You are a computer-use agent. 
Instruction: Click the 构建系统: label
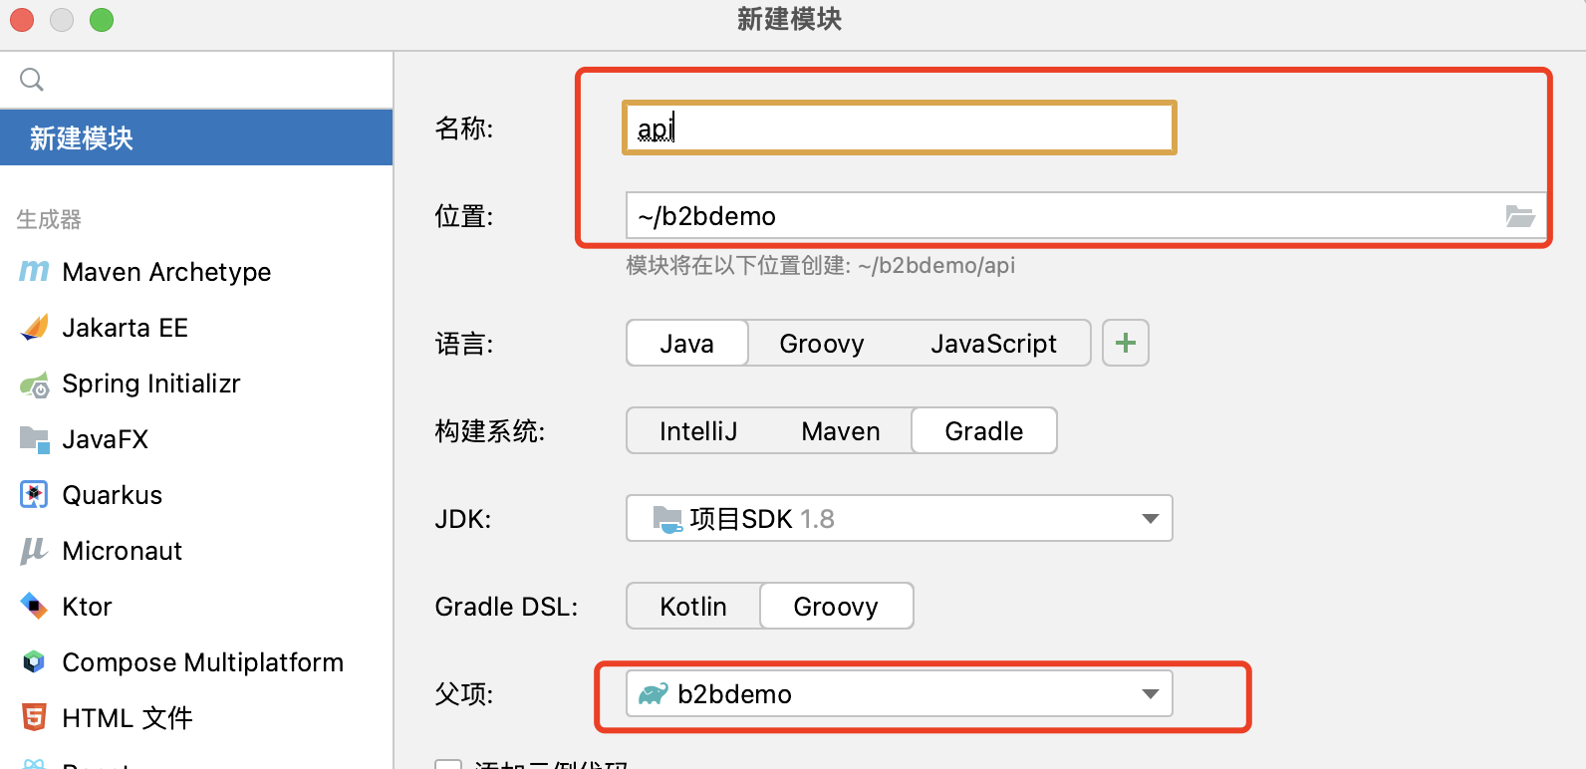point(490,431)
